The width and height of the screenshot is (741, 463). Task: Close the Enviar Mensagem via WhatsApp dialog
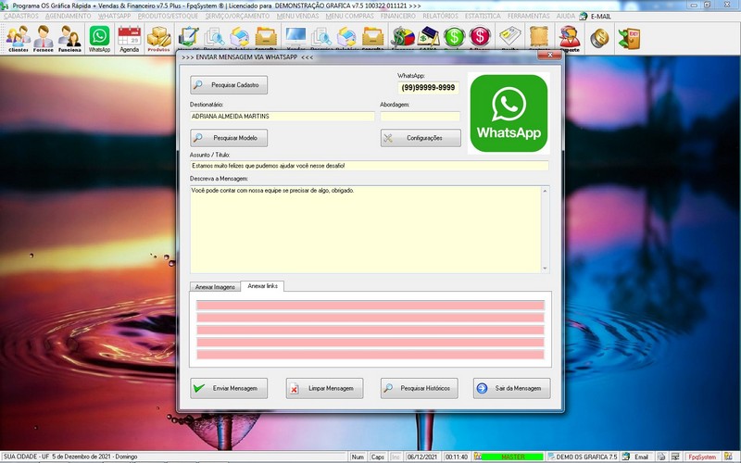click(549, 56)
